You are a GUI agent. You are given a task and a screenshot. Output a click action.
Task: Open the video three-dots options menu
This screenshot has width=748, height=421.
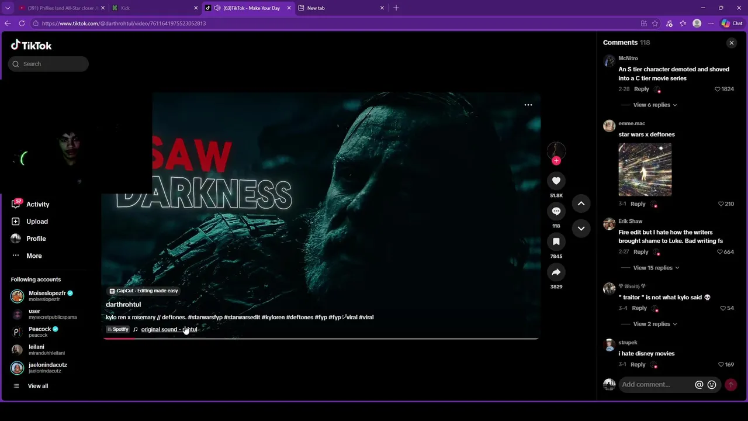528,105
